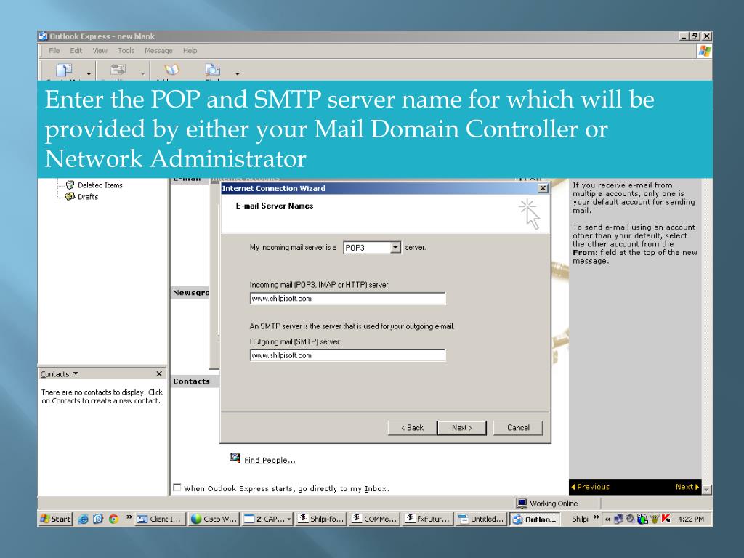Click the Outgoing mail SMTP server field
This screenshot has height=558, width=744.
click(x=347, y=355)
